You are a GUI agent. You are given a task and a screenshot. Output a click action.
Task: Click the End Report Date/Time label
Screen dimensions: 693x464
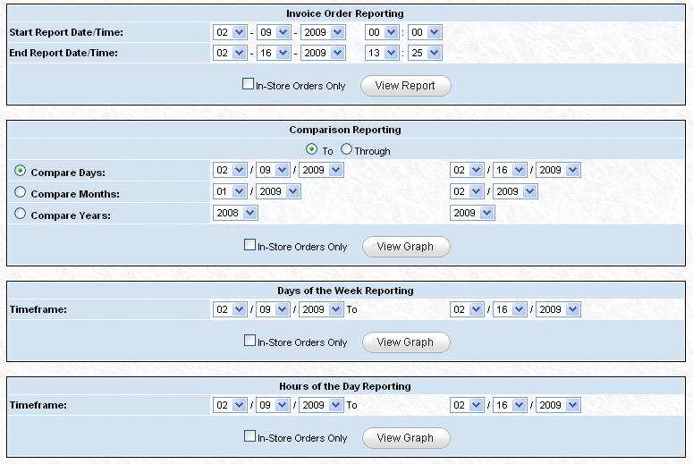click(63, 53)
